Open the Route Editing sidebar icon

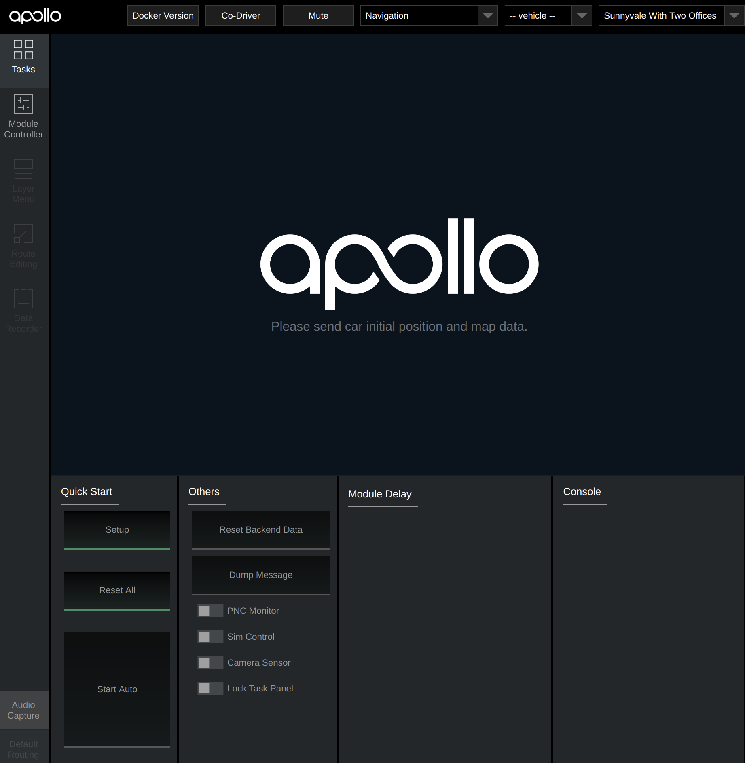(x=23, y=234)
